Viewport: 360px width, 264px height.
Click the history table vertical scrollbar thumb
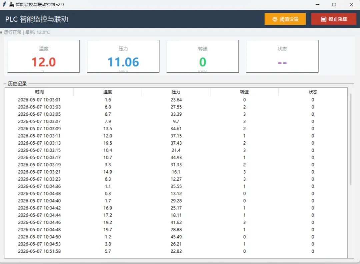[351, 139]
